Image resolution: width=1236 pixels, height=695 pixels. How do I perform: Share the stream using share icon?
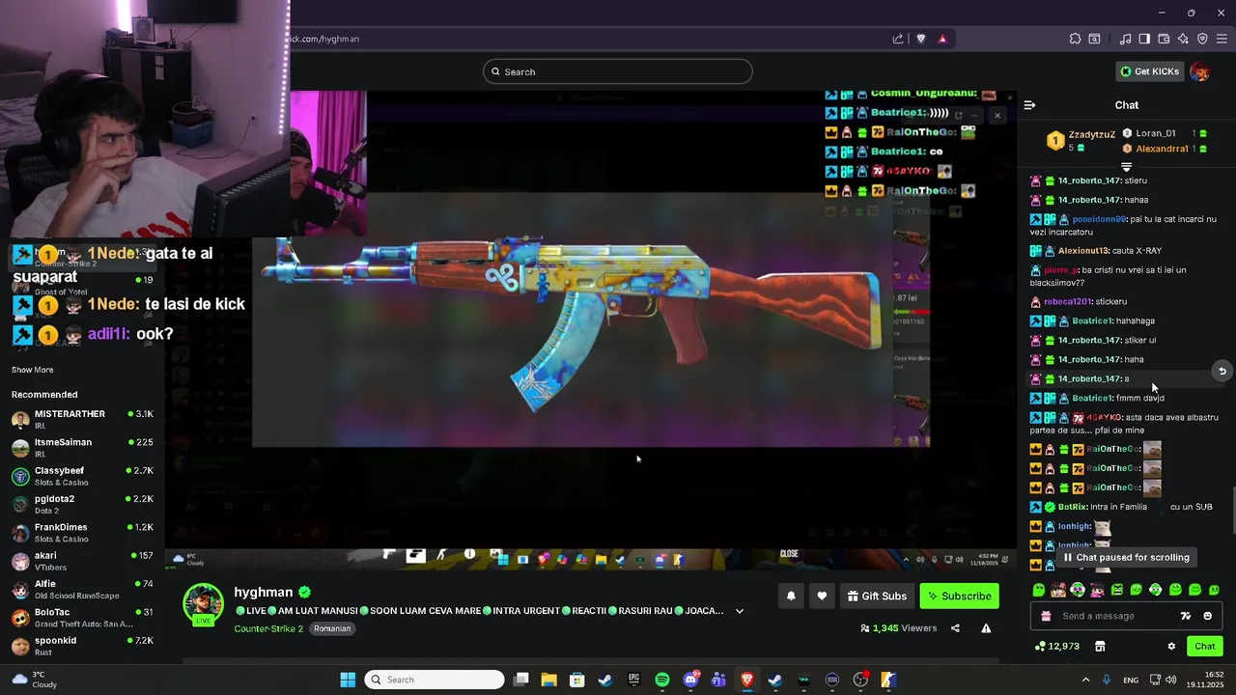pos(955,628)
